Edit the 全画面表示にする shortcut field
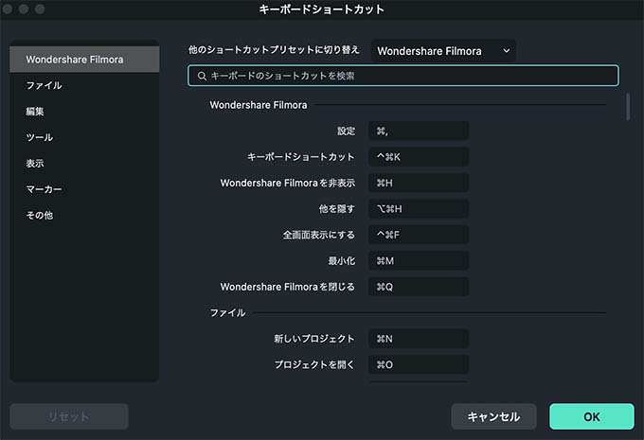The image size is (644, 440). click(419, 235)
